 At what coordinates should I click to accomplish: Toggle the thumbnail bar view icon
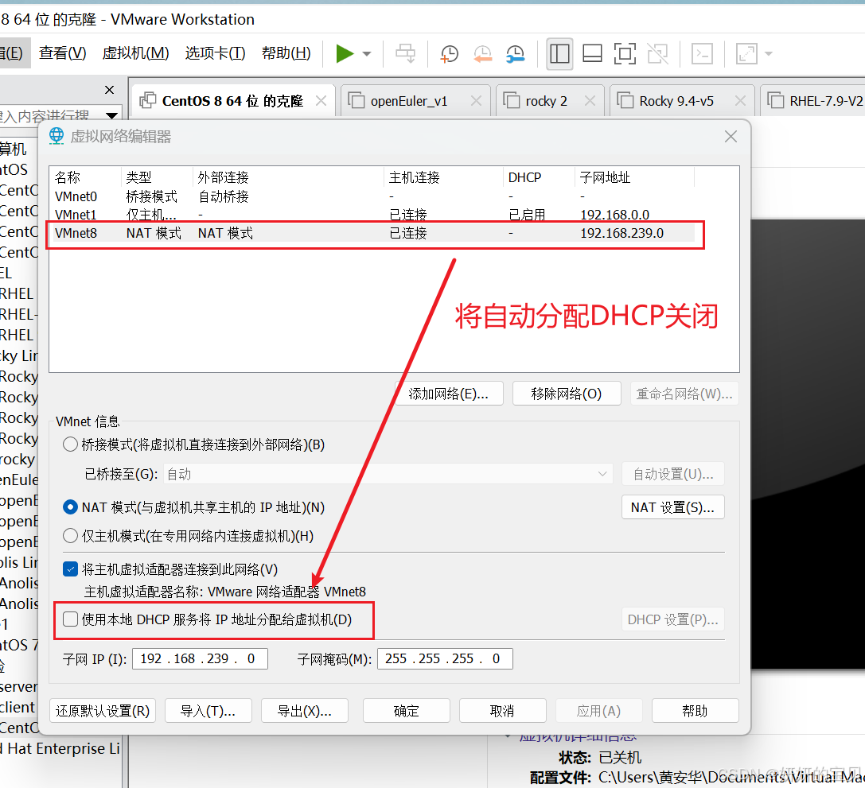click(x=592, y=53)
